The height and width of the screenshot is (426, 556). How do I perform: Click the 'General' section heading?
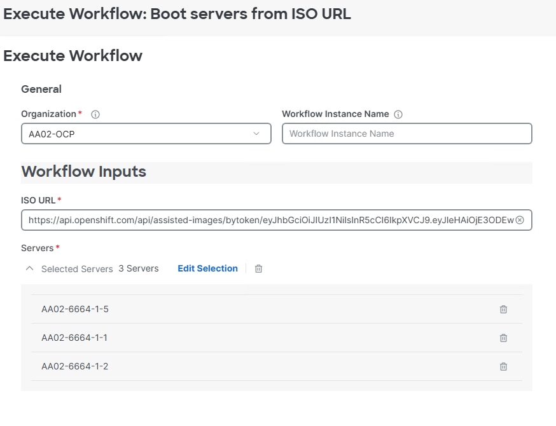41,89
